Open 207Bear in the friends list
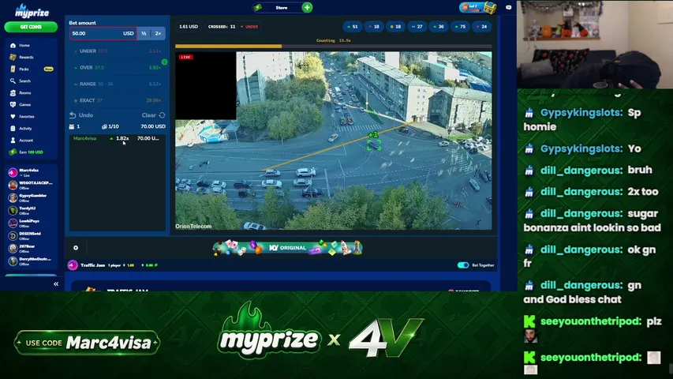This screenshot has width=673, height=379. [31, 249]
